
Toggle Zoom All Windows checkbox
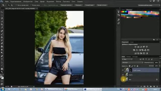pos(31,5)
